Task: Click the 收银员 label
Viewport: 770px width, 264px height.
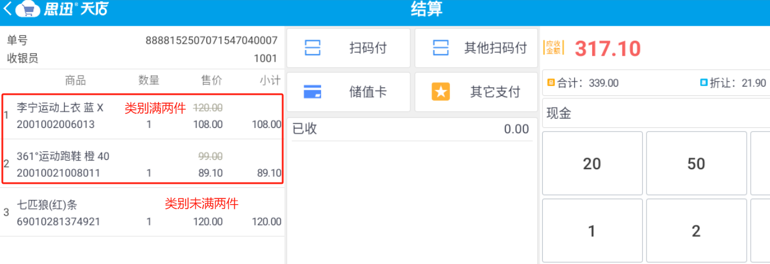Action: [x=22, y=58]
